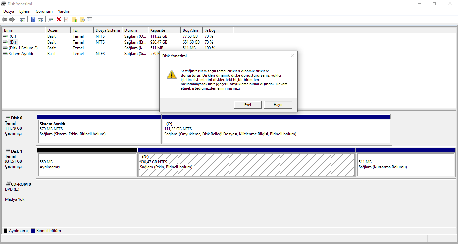Confirm with the Evet button

[248, 105]
